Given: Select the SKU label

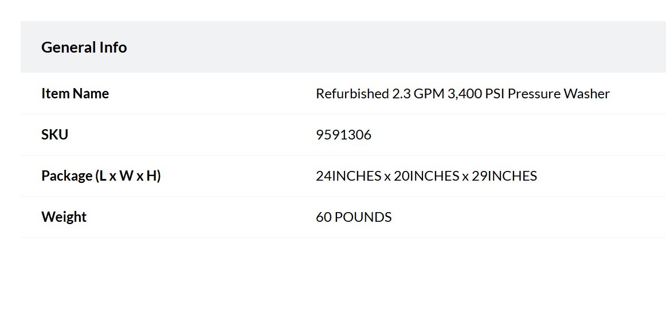Looking at the screenshot, I should (55, 135).
